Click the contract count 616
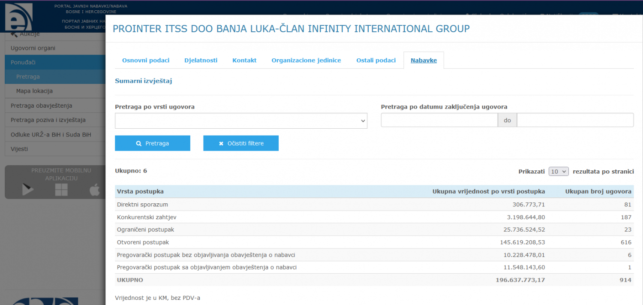 626,242
